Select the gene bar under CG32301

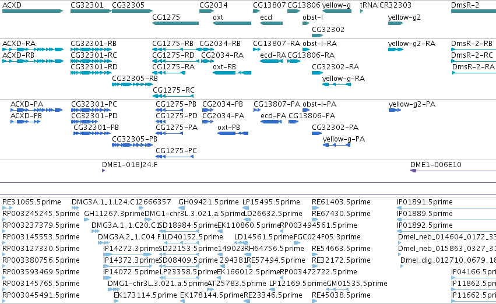coord(91,11)
